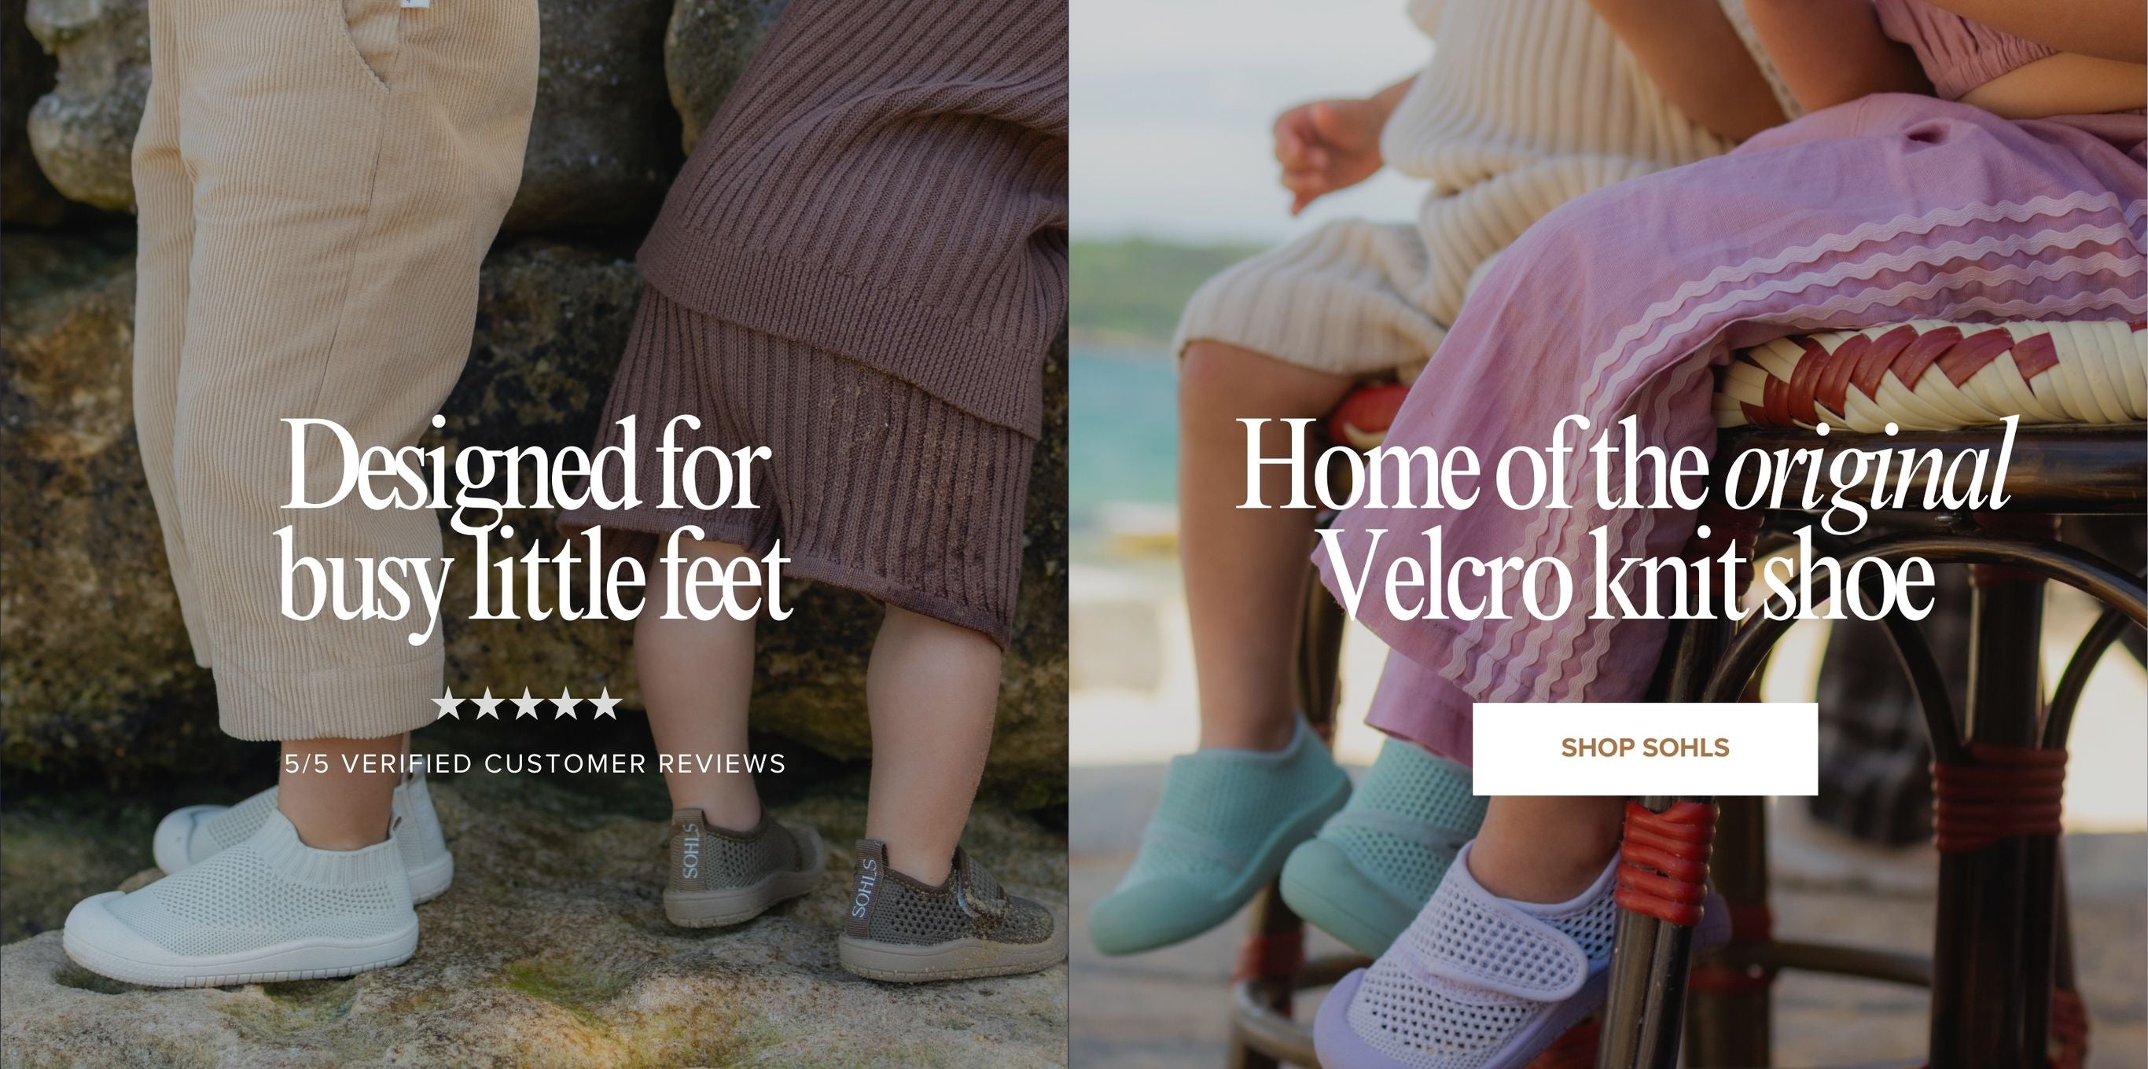Select the middle star of the five-star rating

click(527, 703)
